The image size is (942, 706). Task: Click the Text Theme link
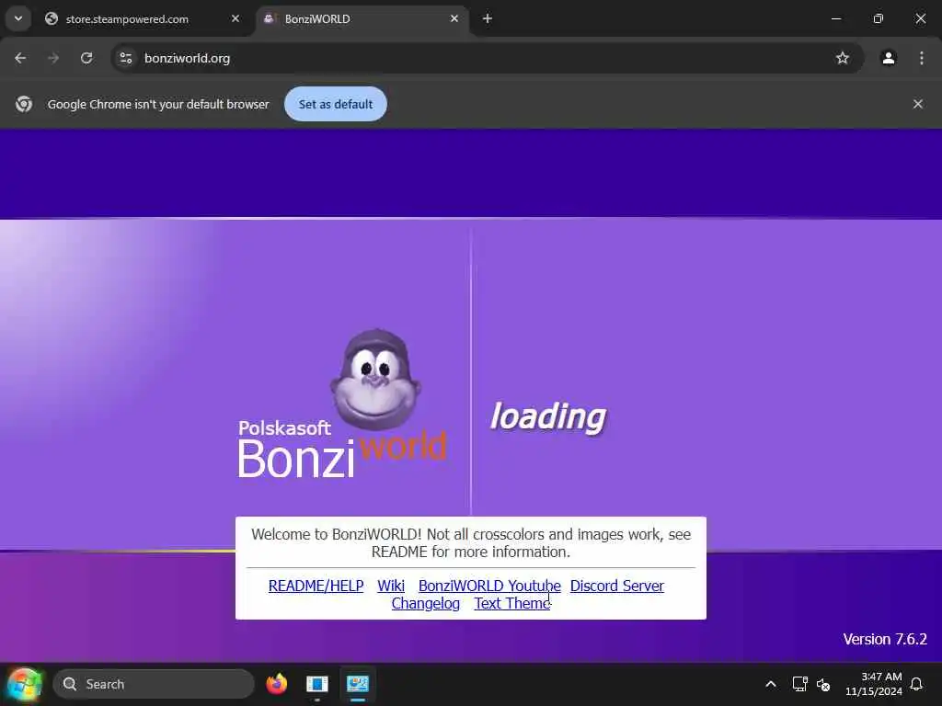click(512, 603)
